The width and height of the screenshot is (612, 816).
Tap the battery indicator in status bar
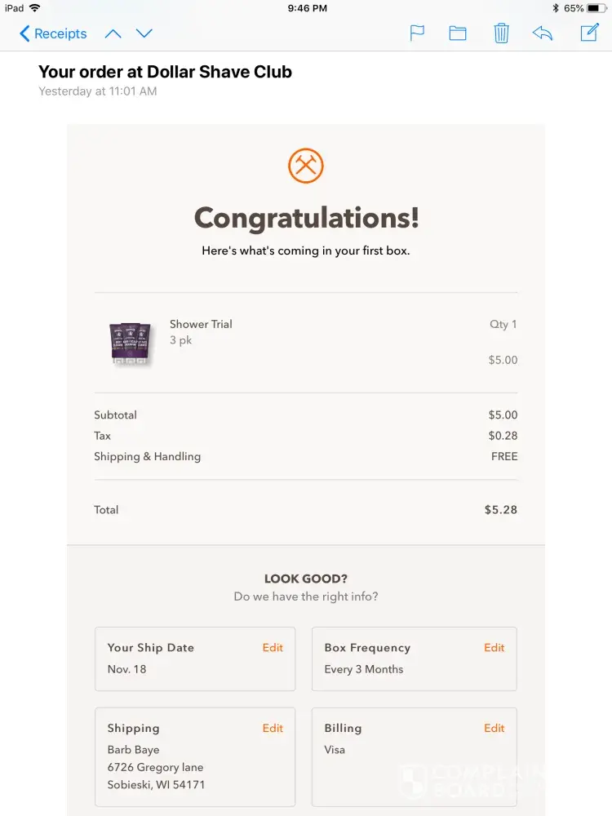(596, 8)
